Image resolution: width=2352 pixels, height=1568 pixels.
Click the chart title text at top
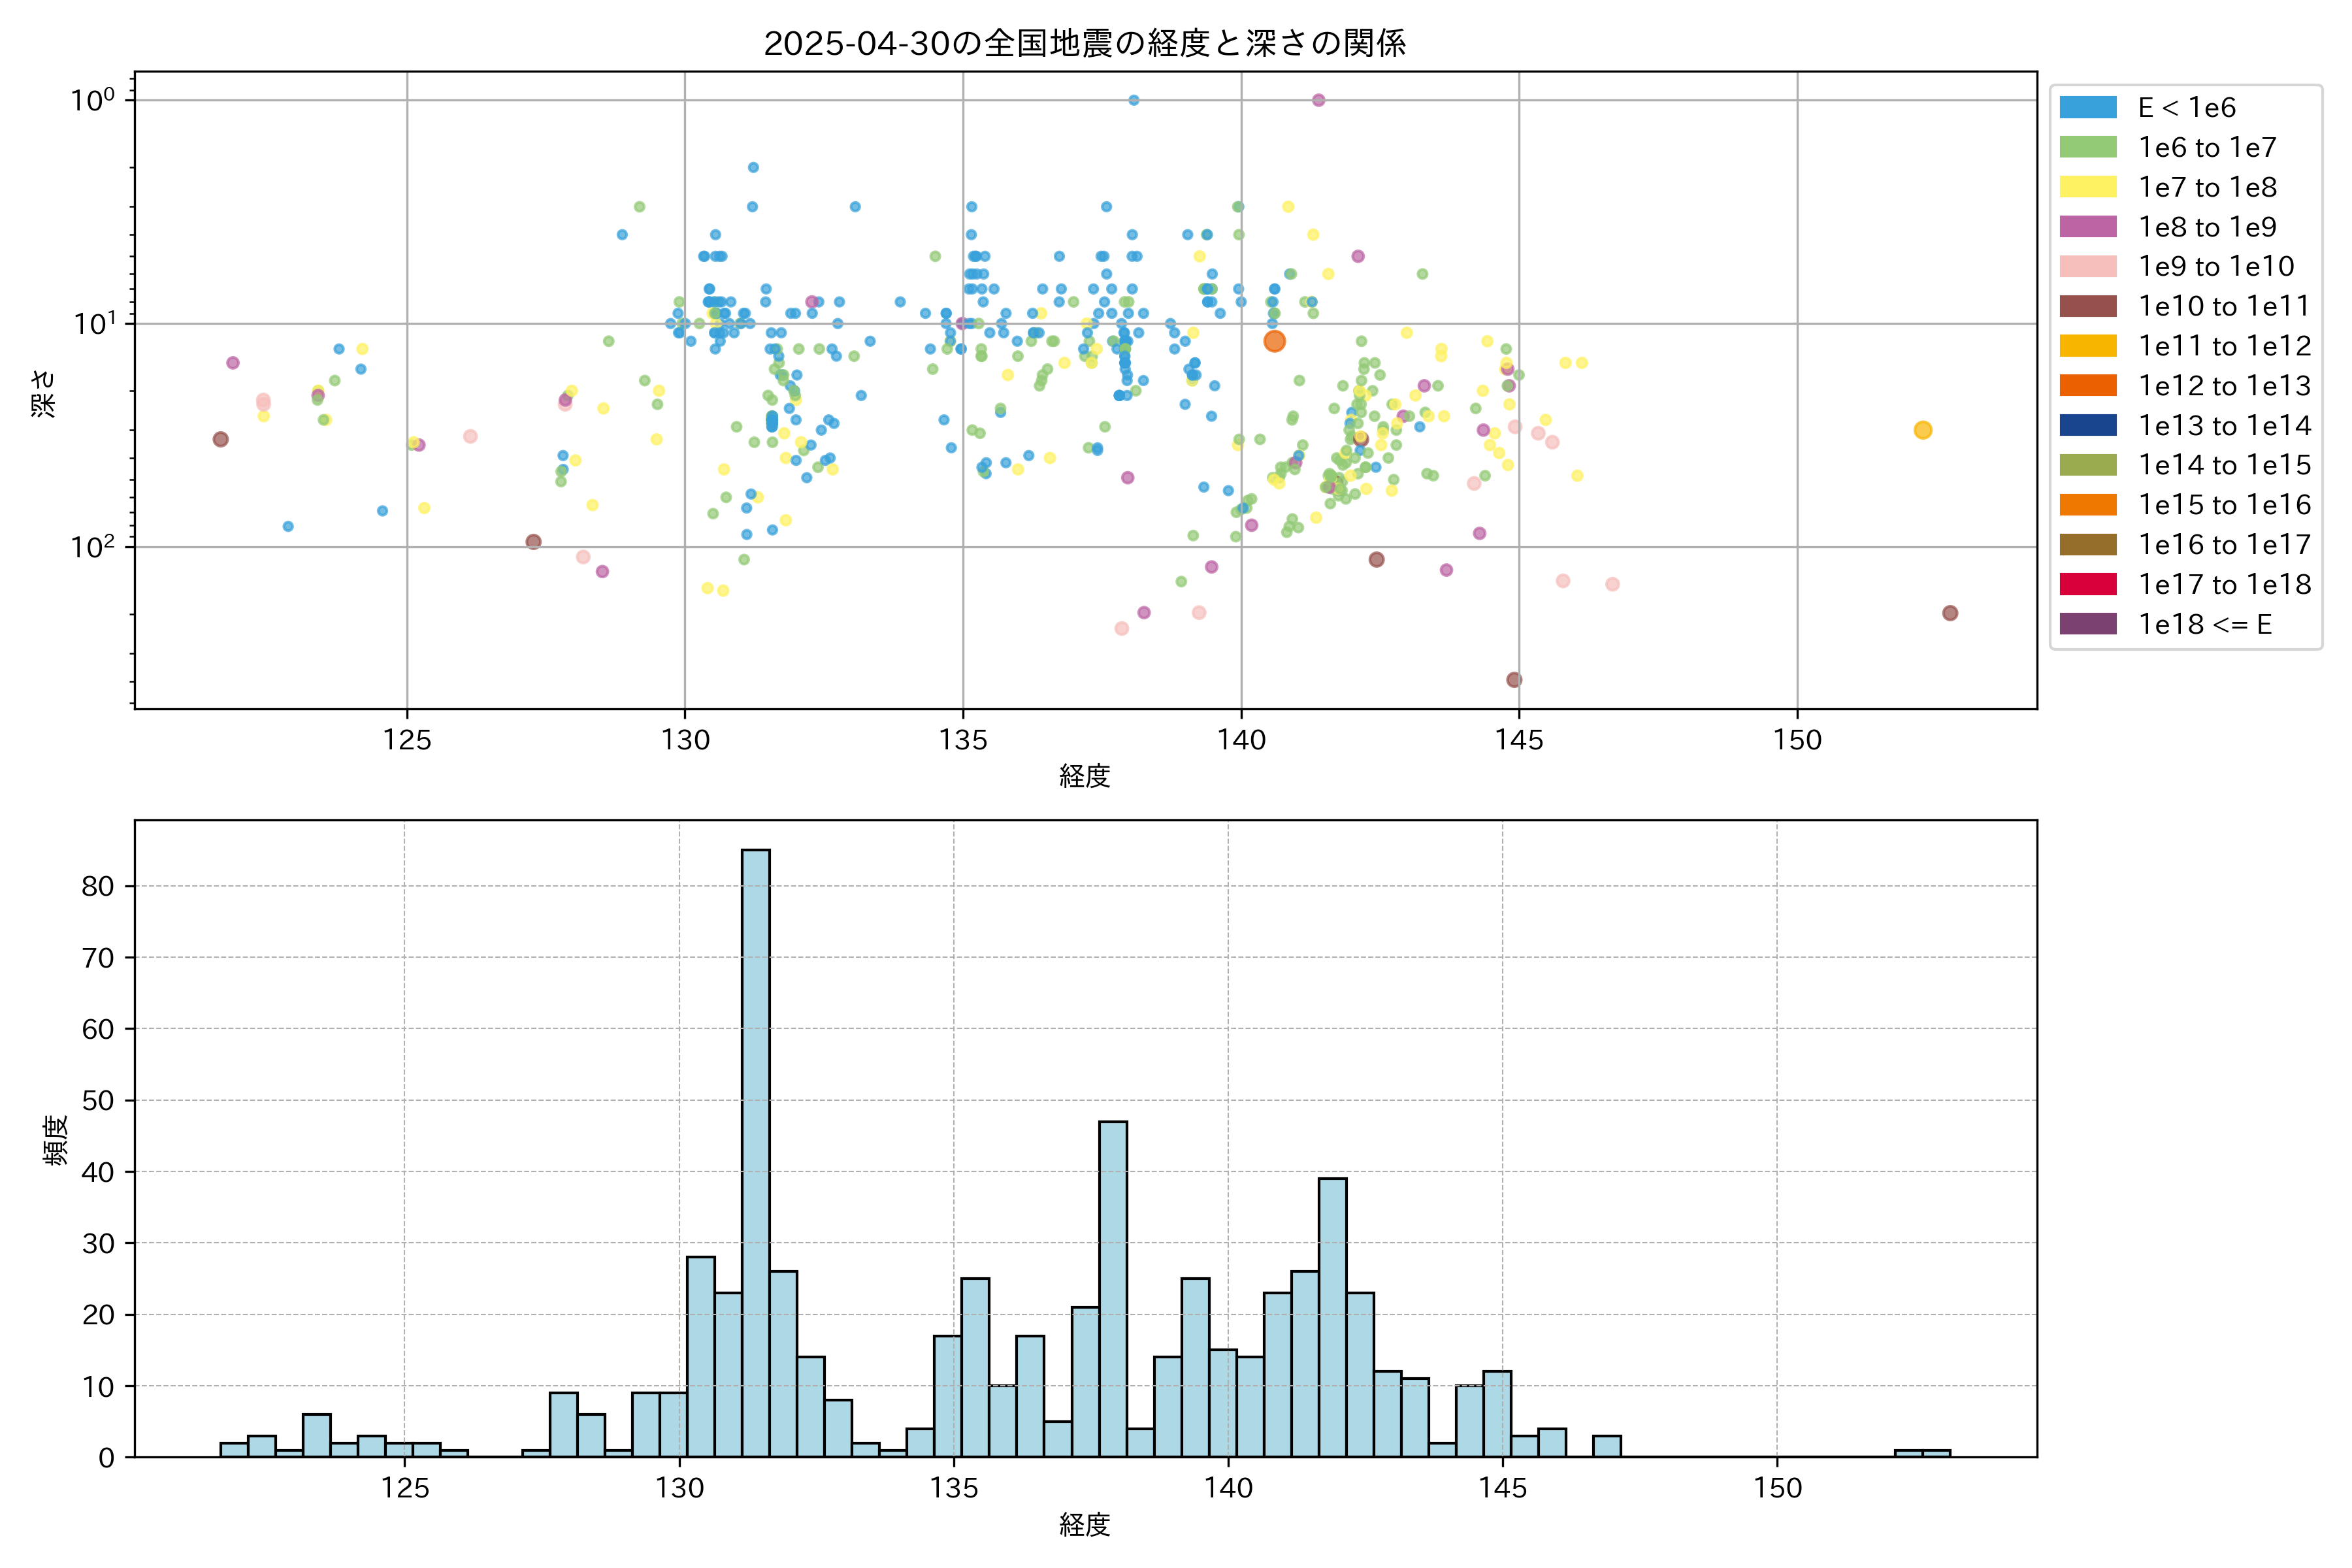tap(1085, 43)
